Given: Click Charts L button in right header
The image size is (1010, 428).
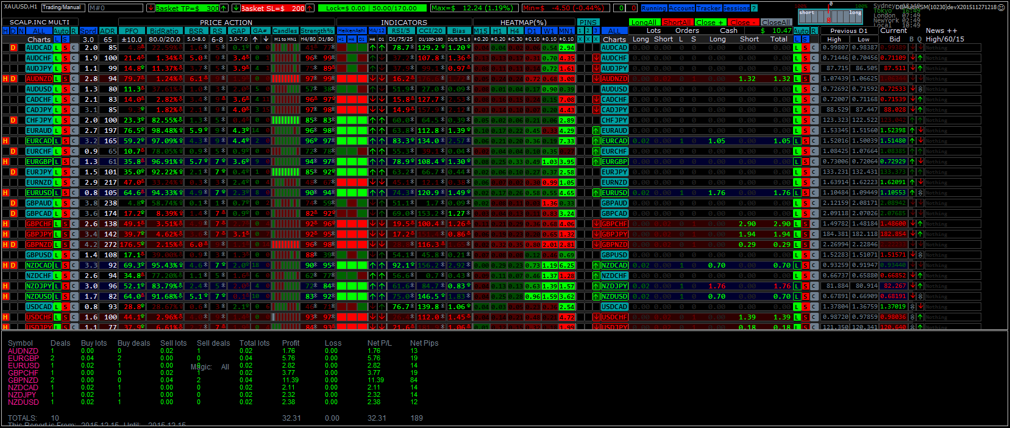Looking at the screenshot, I should pyautogui.click(x=797, y=39).
